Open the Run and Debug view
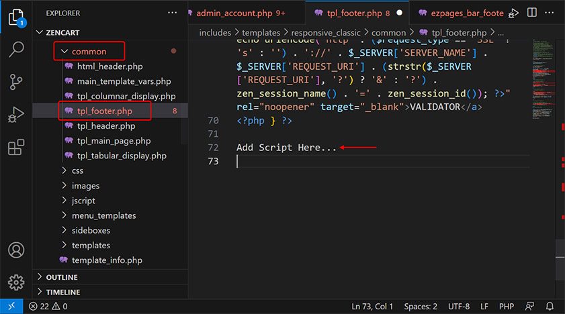565x314 pixels. [16, 115]
